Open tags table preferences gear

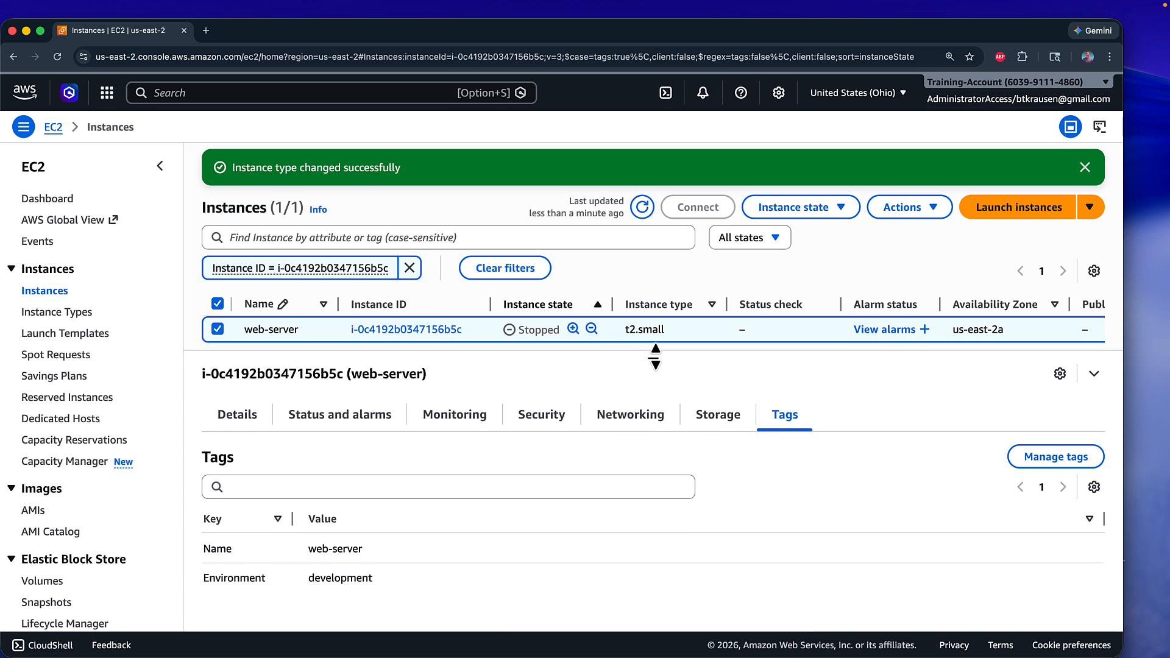(1094, 487)
